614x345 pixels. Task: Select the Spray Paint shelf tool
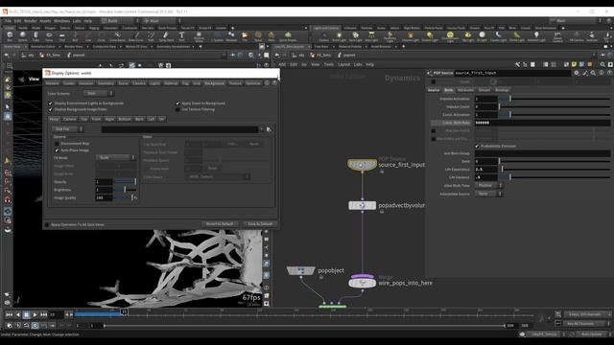pos(166,36)
